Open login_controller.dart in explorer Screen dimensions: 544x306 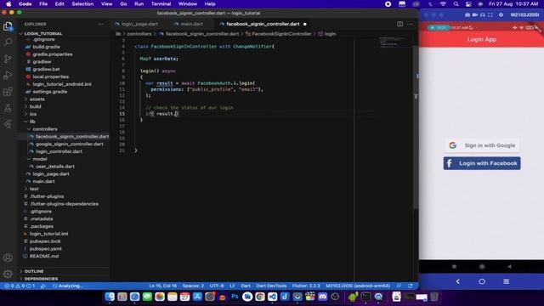click(59, 151)
